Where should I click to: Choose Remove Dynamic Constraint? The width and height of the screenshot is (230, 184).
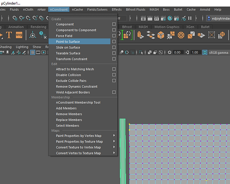[x=77, y=86]
